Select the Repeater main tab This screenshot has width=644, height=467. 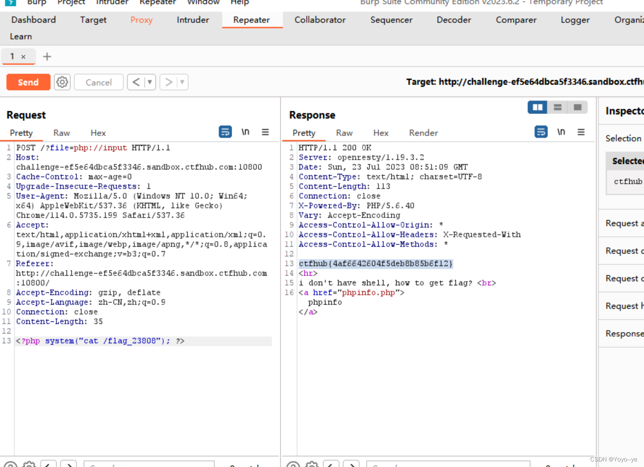251,20
